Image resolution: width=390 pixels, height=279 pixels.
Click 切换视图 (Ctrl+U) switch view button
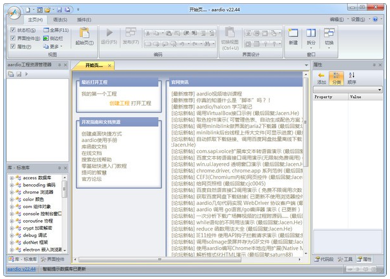pos(230,38)
